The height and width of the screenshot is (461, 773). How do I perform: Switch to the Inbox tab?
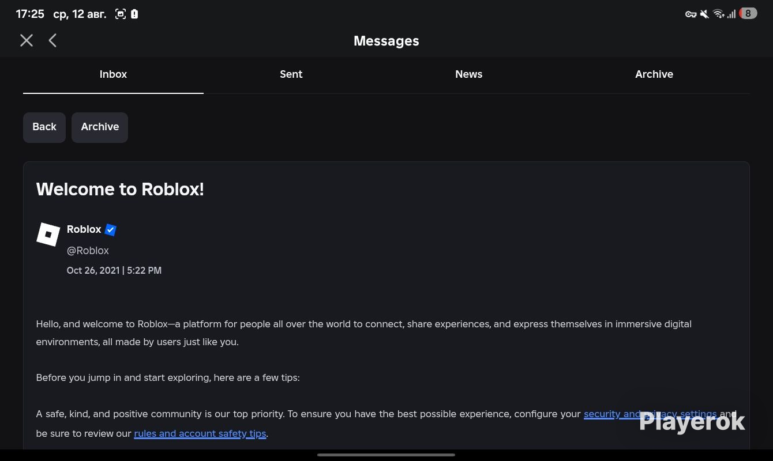pos(113,75)
